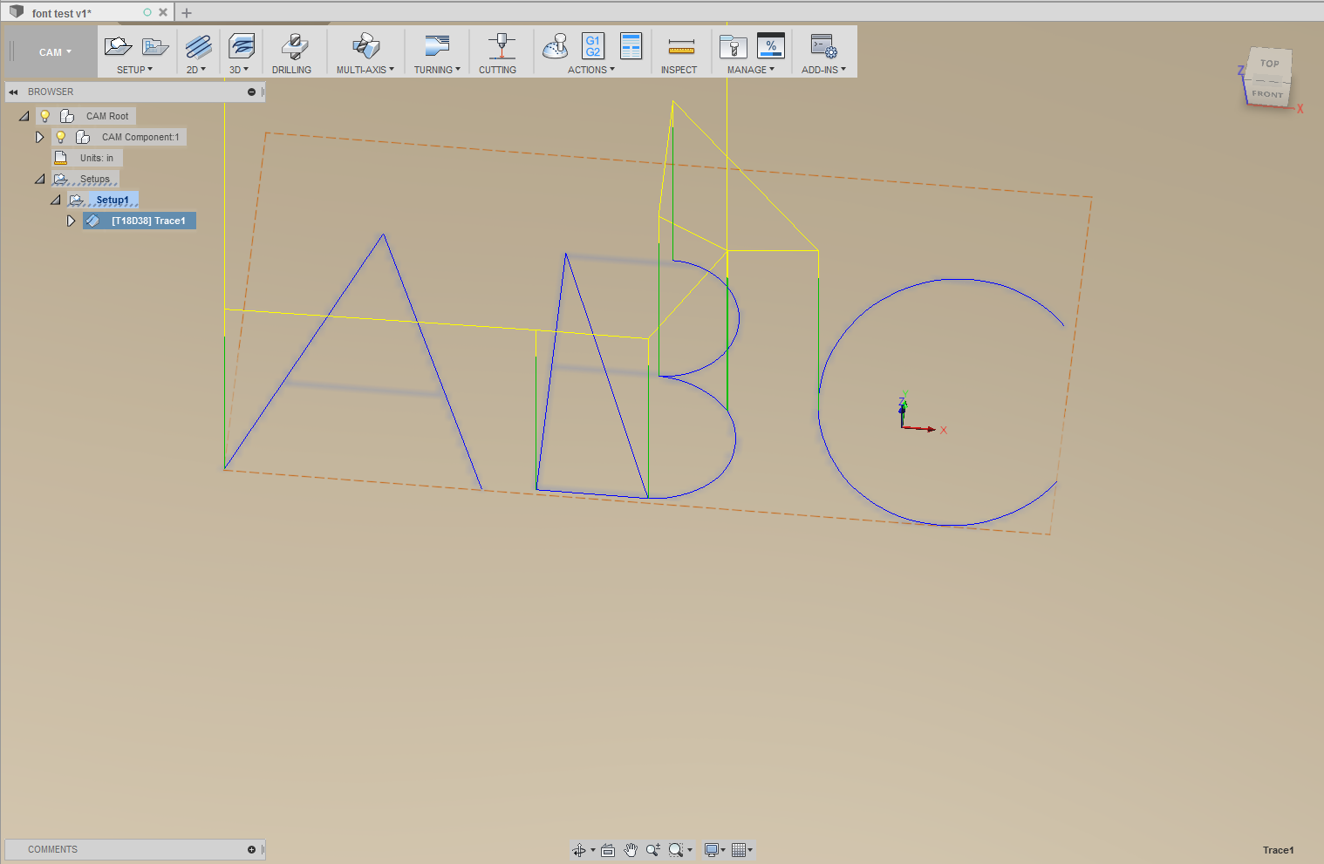Open the ACTIONS menu

coord(591,70)
